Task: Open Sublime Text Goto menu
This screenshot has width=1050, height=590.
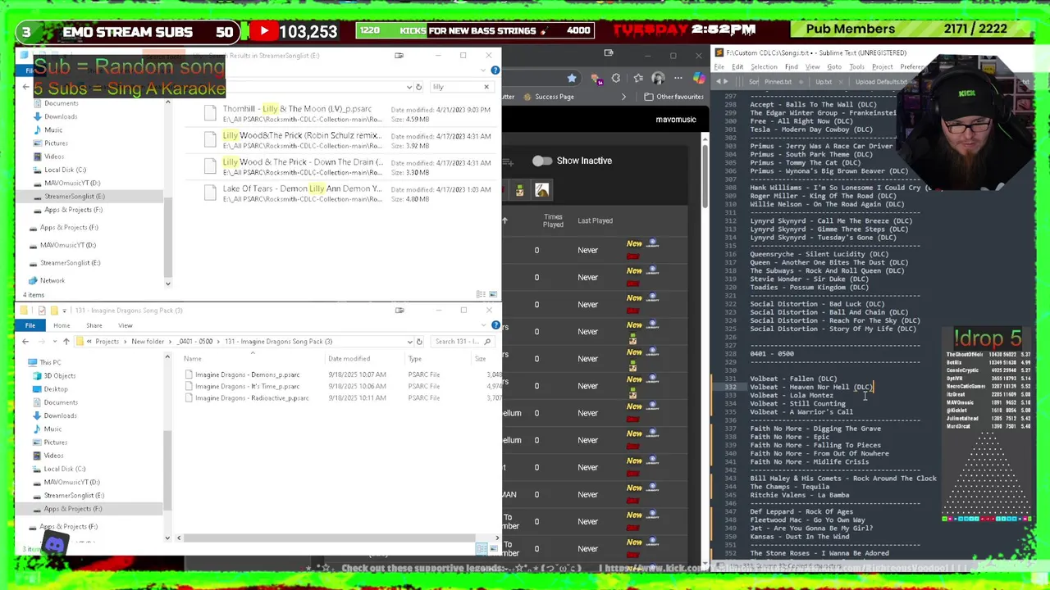Action: [834, 67]
